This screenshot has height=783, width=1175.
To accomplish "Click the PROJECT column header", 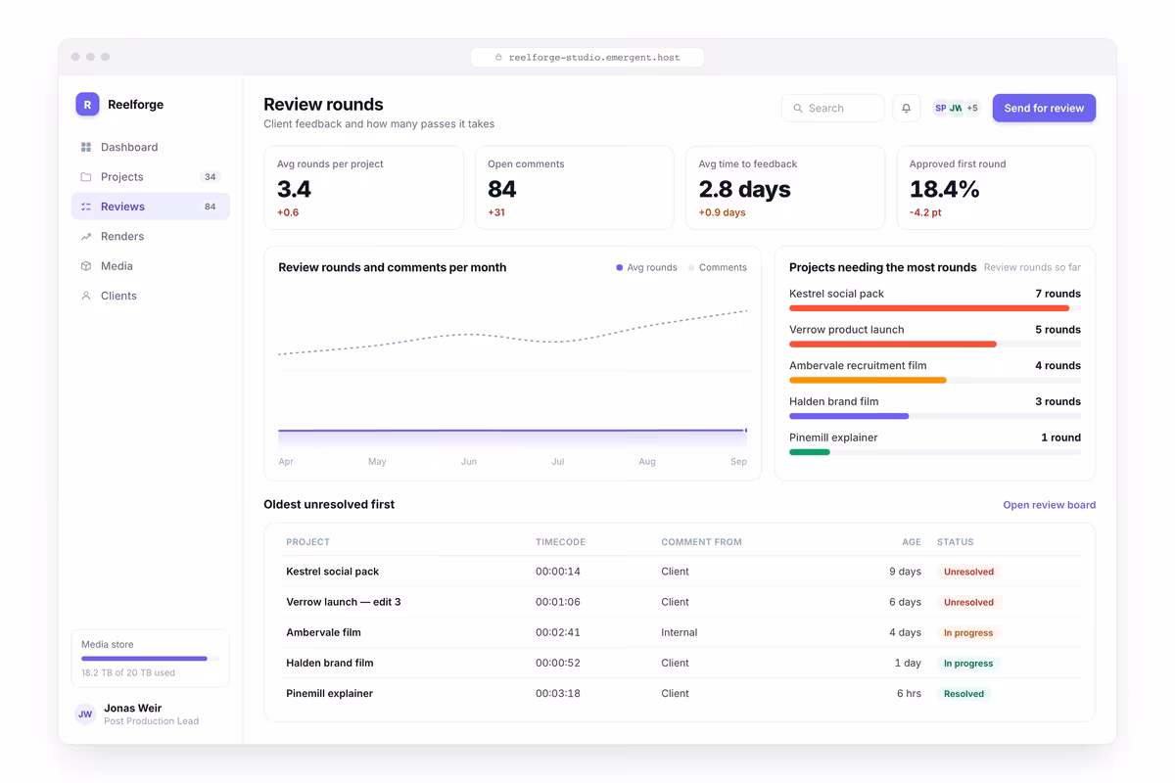I will (307, 542).
